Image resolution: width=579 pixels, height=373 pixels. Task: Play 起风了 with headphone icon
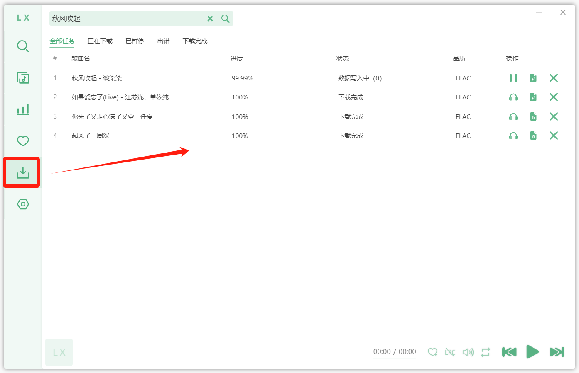point(513,136)
